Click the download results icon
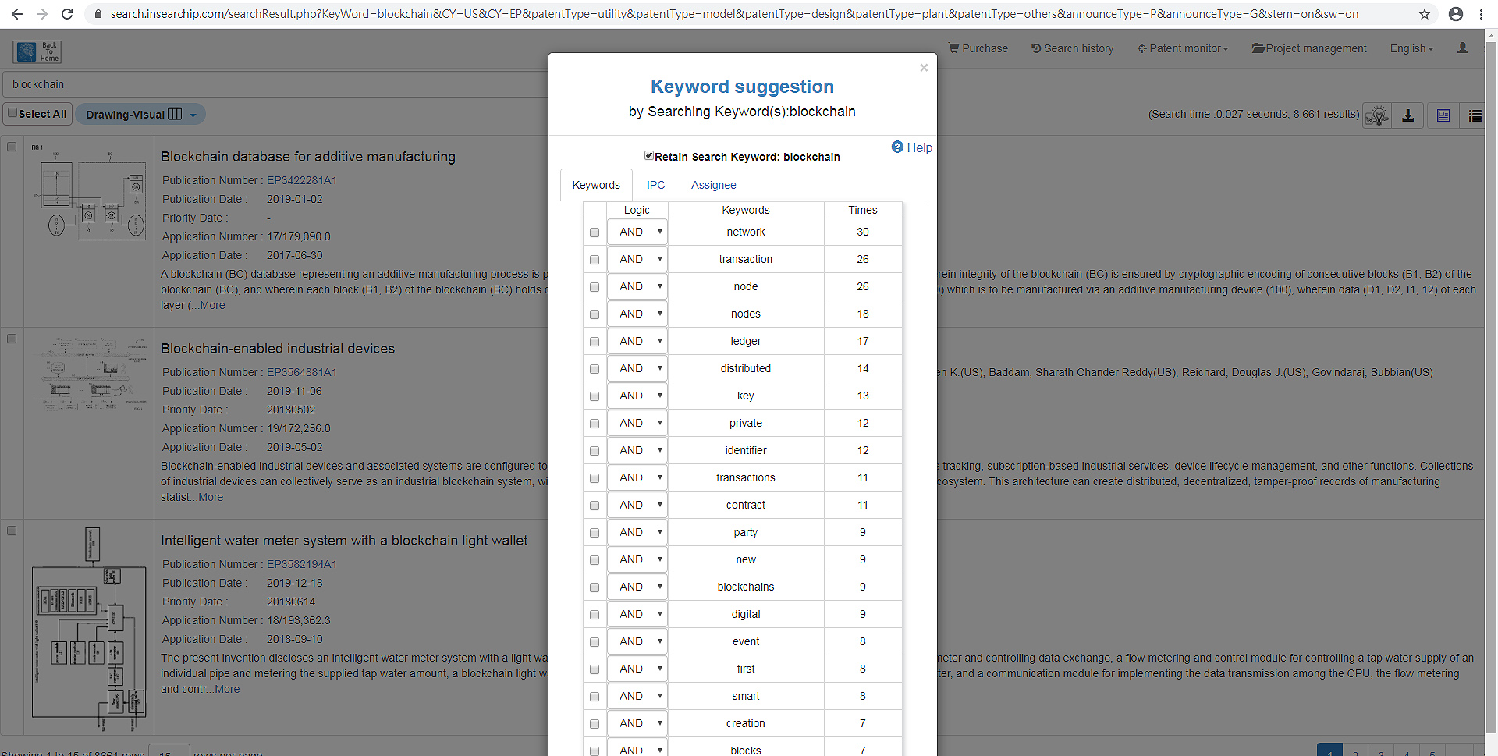Image resolution: width=1498 pixels, height=756 pixels. (1408, 115)
